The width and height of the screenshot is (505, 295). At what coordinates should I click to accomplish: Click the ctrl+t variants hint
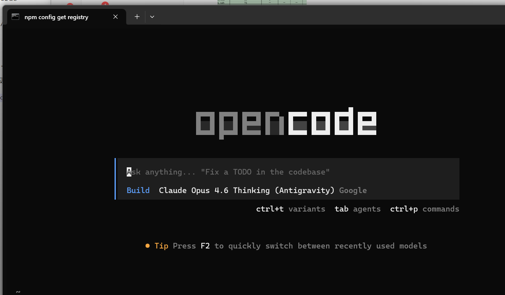(290, 209)
